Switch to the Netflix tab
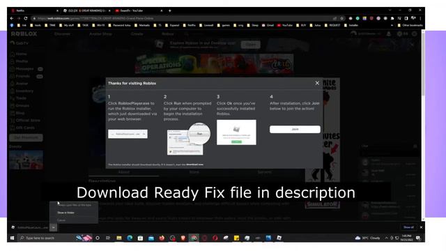Viewport: 446px width, 251px height. pos(34,10)
